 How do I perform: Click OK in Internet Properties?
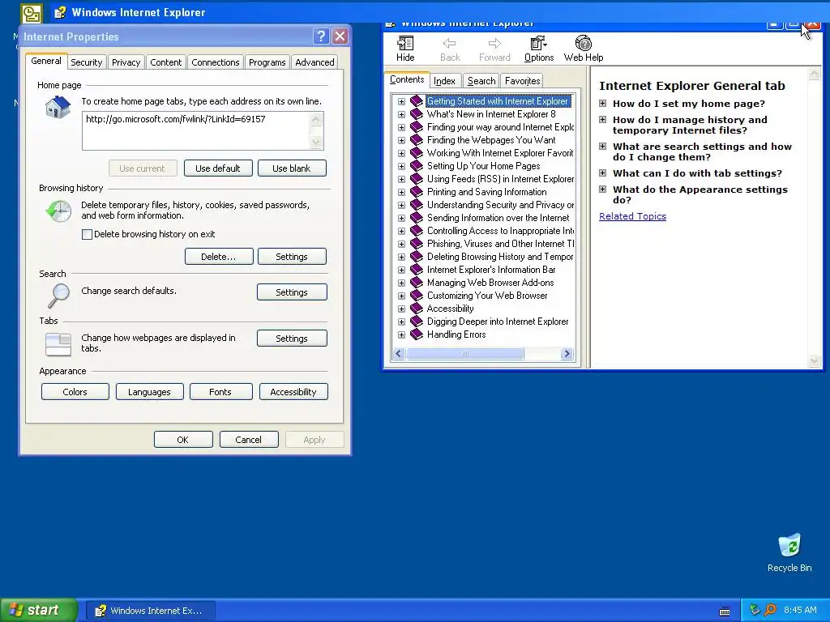[183, 440]
